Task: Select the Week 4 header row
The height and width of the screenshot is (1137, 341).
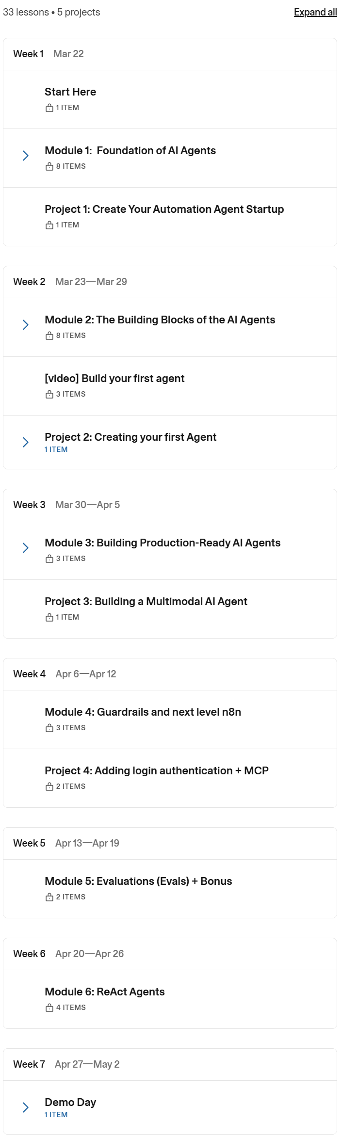Action: [170, 674]
